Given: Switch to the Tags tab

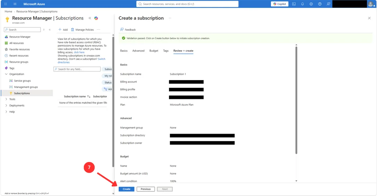Looking at the screenshot, I should click(166, 50).
